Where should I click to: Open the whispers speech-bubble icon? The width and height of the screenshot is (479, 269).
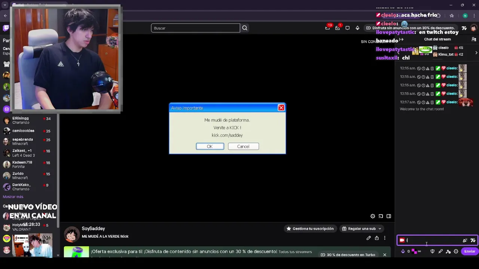point(347,28)
